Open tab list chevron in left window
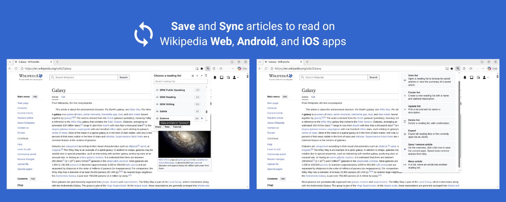The height and width of the screenshot is (202, 506). (10, 62)
